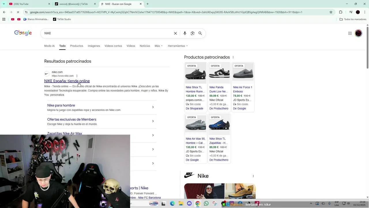Open the bookmarks bar apps grid
369x208 pixels.
pyautogui.click(x=4, y=19)
